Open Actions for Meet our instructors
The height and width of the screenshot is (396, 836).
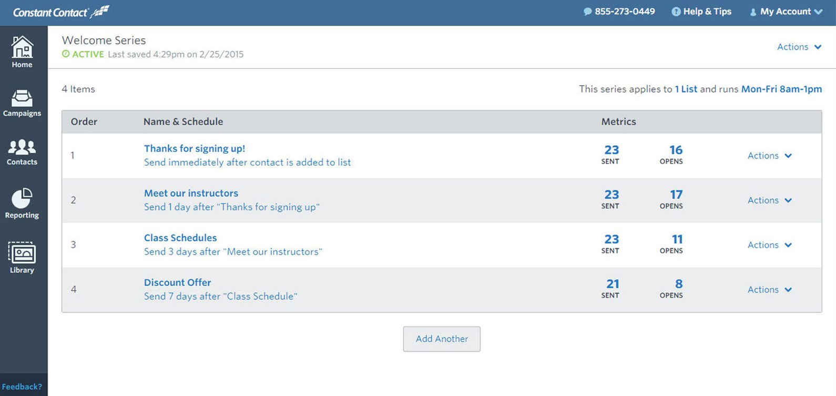(770, 200)
